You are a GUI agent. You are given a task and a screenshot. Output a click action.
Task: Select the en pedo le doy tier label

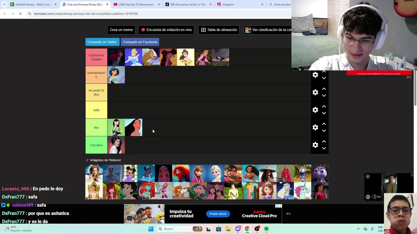pyautogui.click(x=96, y=92)
